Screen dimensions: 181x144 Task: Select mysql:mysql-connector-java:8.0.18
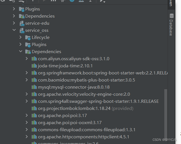(x=74, y=87)
